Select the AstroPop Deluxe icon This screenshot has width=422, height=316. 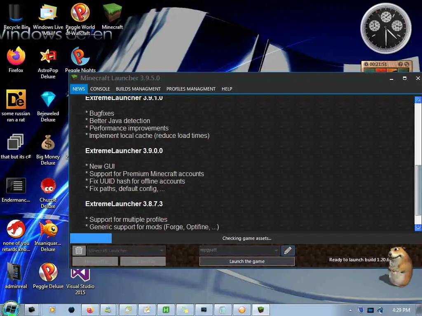[x=48, y=63]
